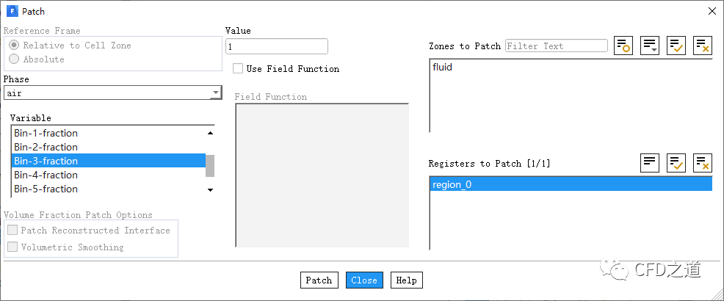Viewport: 724px width, 301px height.
Task: Open the Zones to Patch list options icon
Action: tap(650, 46)
